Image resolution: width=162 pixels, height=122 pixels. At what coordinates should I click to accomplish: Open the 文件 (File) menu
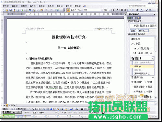[x=6, y=6]
